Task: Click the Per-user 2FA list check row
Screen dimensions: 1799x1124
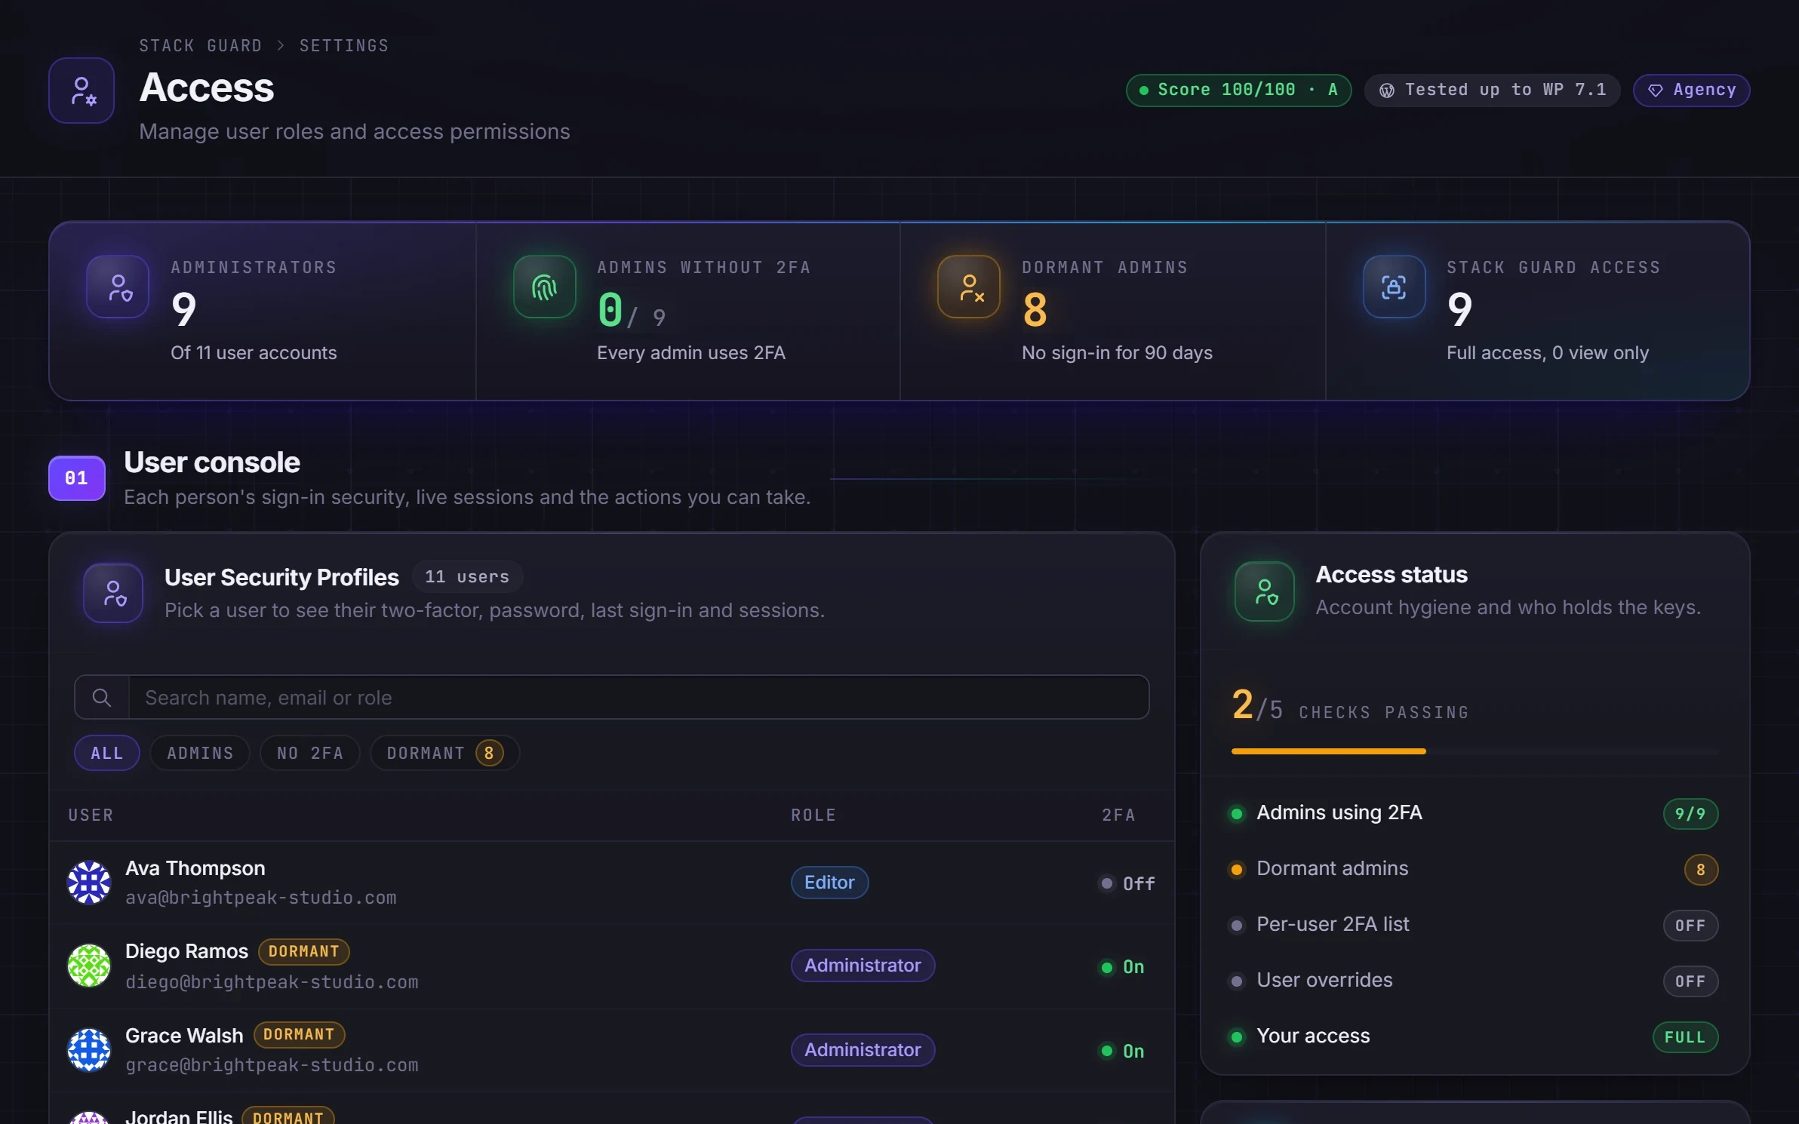Action: coord(1475,925)
